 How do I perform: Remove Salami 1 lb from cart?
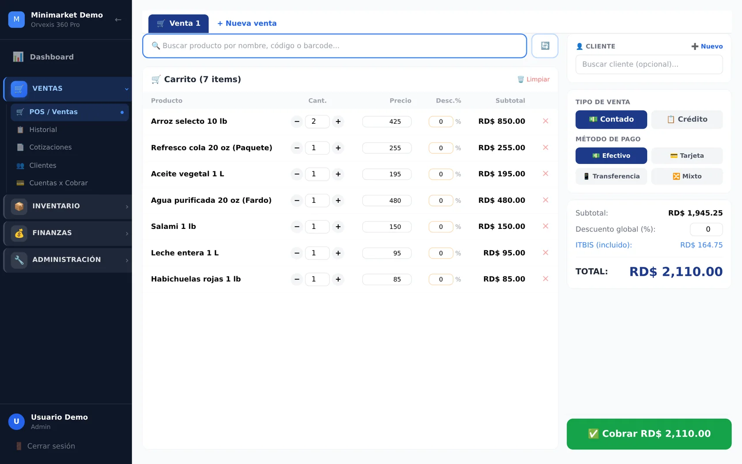pyautogui.click(x=545, y=226)
